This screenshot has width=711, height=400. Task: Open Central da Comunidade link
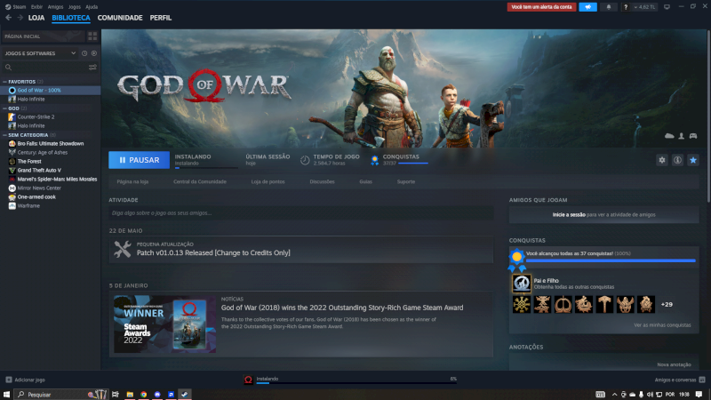click(199, 182)
